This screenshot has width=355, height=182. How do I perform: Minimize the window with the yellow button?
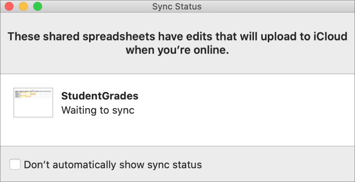coord(23,6)
